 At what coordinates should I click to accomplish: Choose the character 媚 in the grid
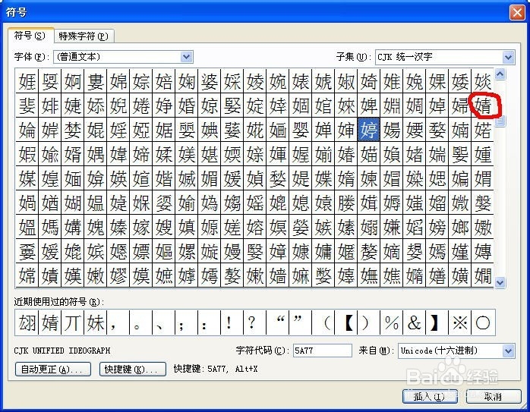pyautogui.click(x=210, y=178)
